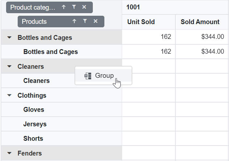
Task: Click the 162 value in the child Bottles and Cages row
Action: [166, 51]
